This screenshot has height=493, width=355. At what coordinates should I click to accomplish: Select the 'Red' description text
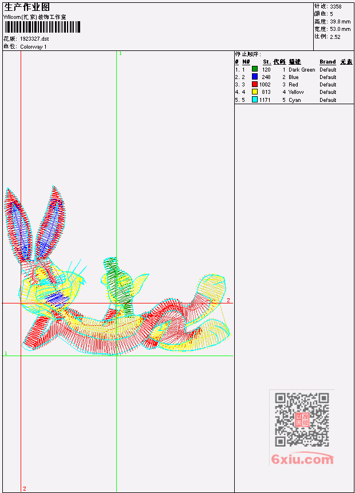point(293,85)
